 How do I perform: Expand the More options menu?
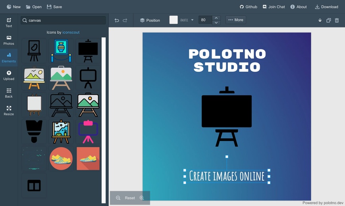[x=236, y=20]
